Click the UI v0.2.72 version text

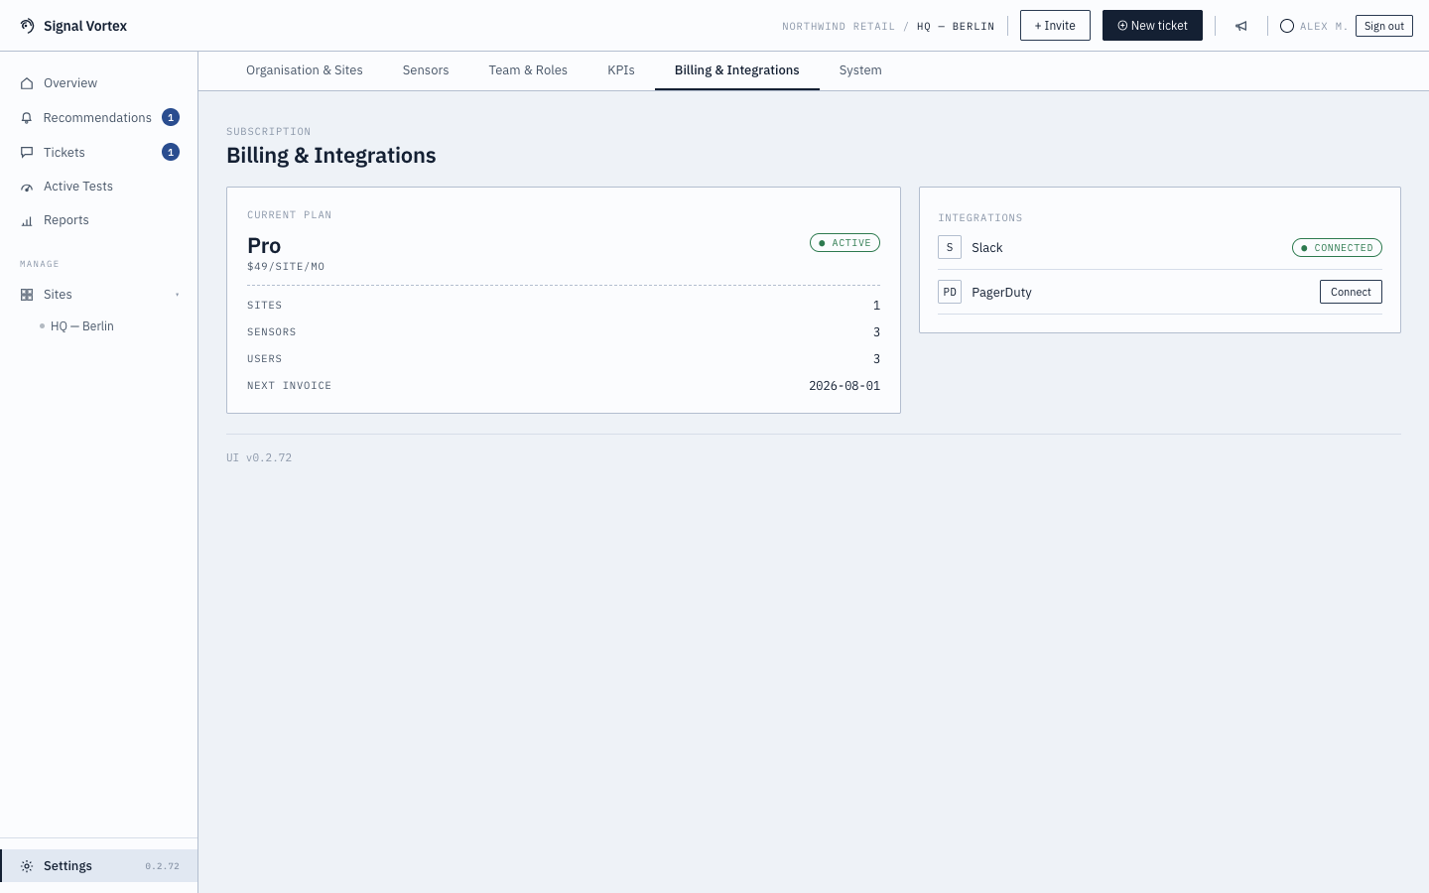(x=259, y=458)
